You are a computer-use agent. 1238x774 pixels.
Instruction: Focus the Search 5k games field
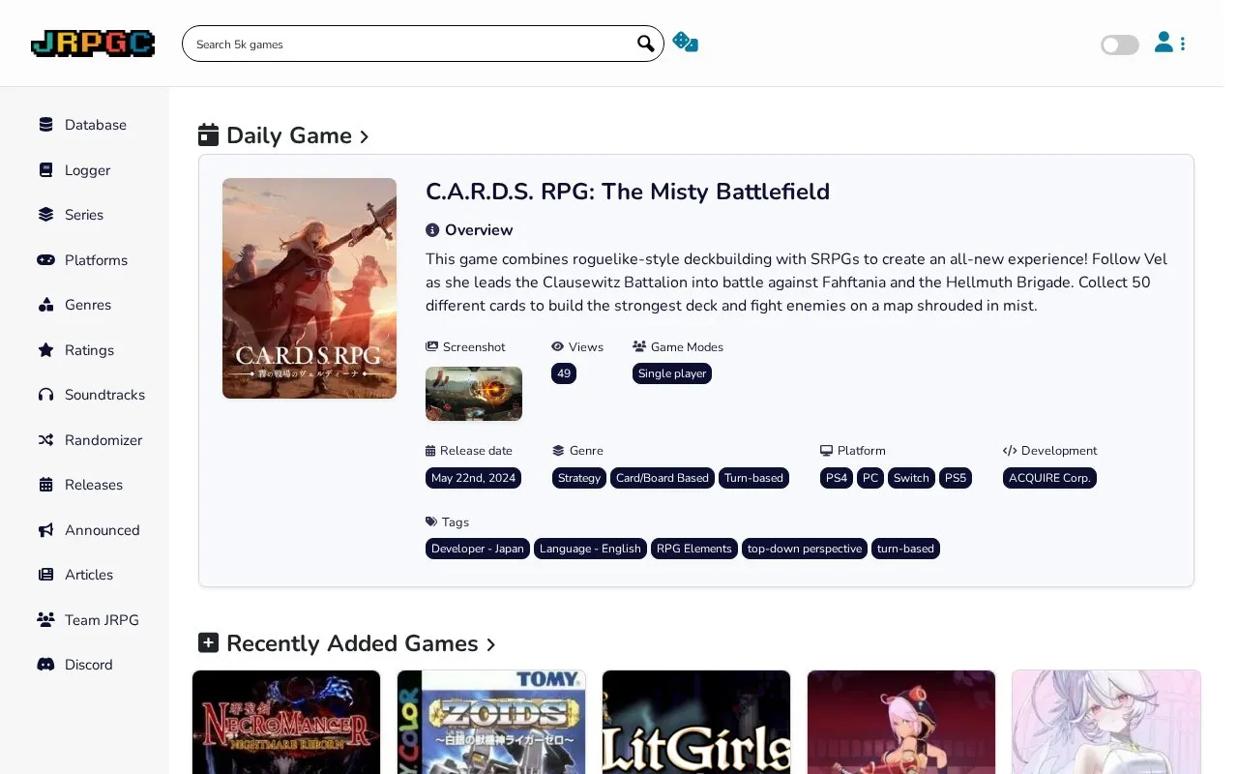click(423, 44)
